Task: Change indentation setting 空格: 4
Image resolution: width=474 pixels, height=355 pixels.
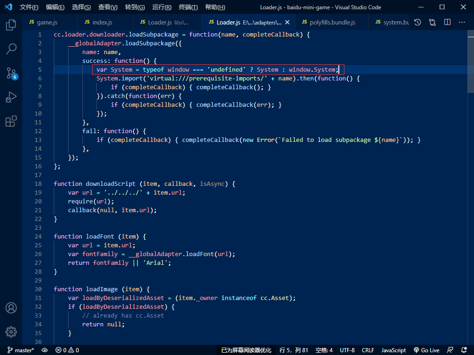Action: point(324,350)
